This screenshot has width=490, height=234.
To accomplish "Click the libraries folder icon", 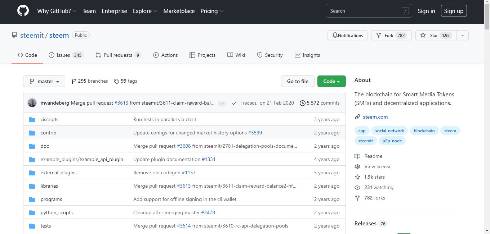I will 32,186.
